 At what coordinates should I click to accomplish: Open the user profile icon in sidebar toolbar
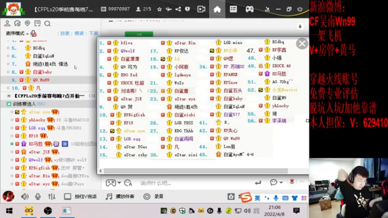point(7,23)
